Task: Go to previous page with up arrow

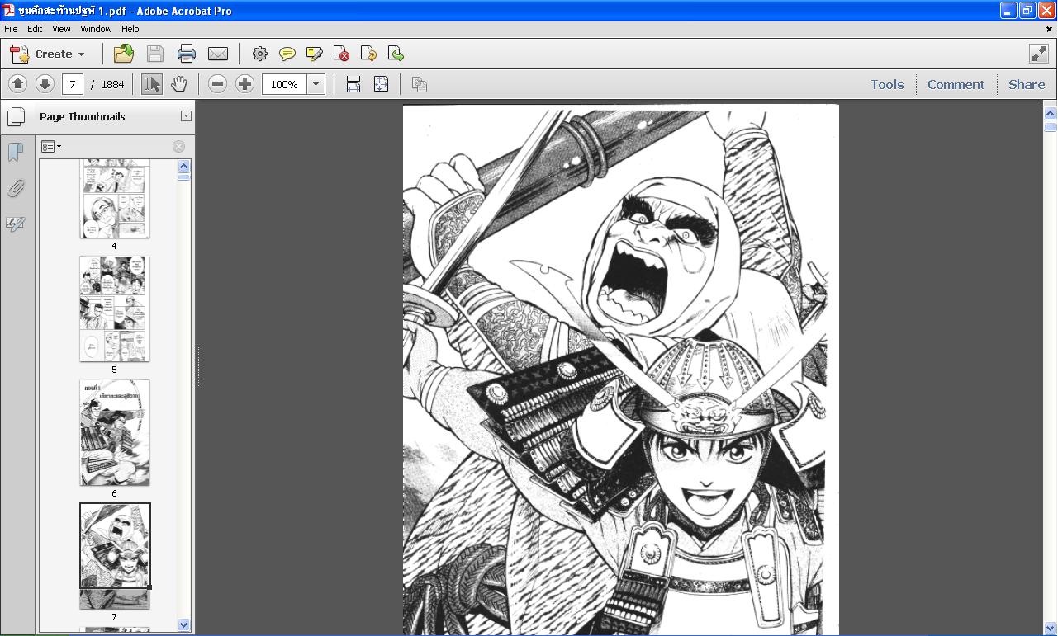Action: (17, 83)
